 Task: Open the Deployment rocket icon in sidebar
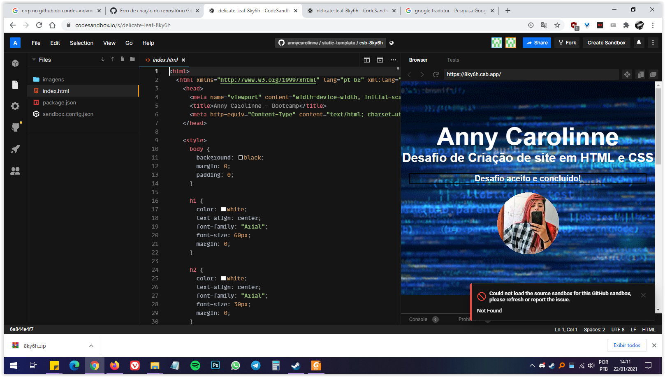pyautogui.click(x=15, y=149)
